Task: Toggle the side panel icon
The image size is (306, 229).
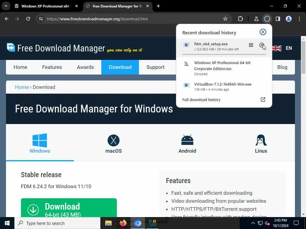Action: (x=278, y=19)
